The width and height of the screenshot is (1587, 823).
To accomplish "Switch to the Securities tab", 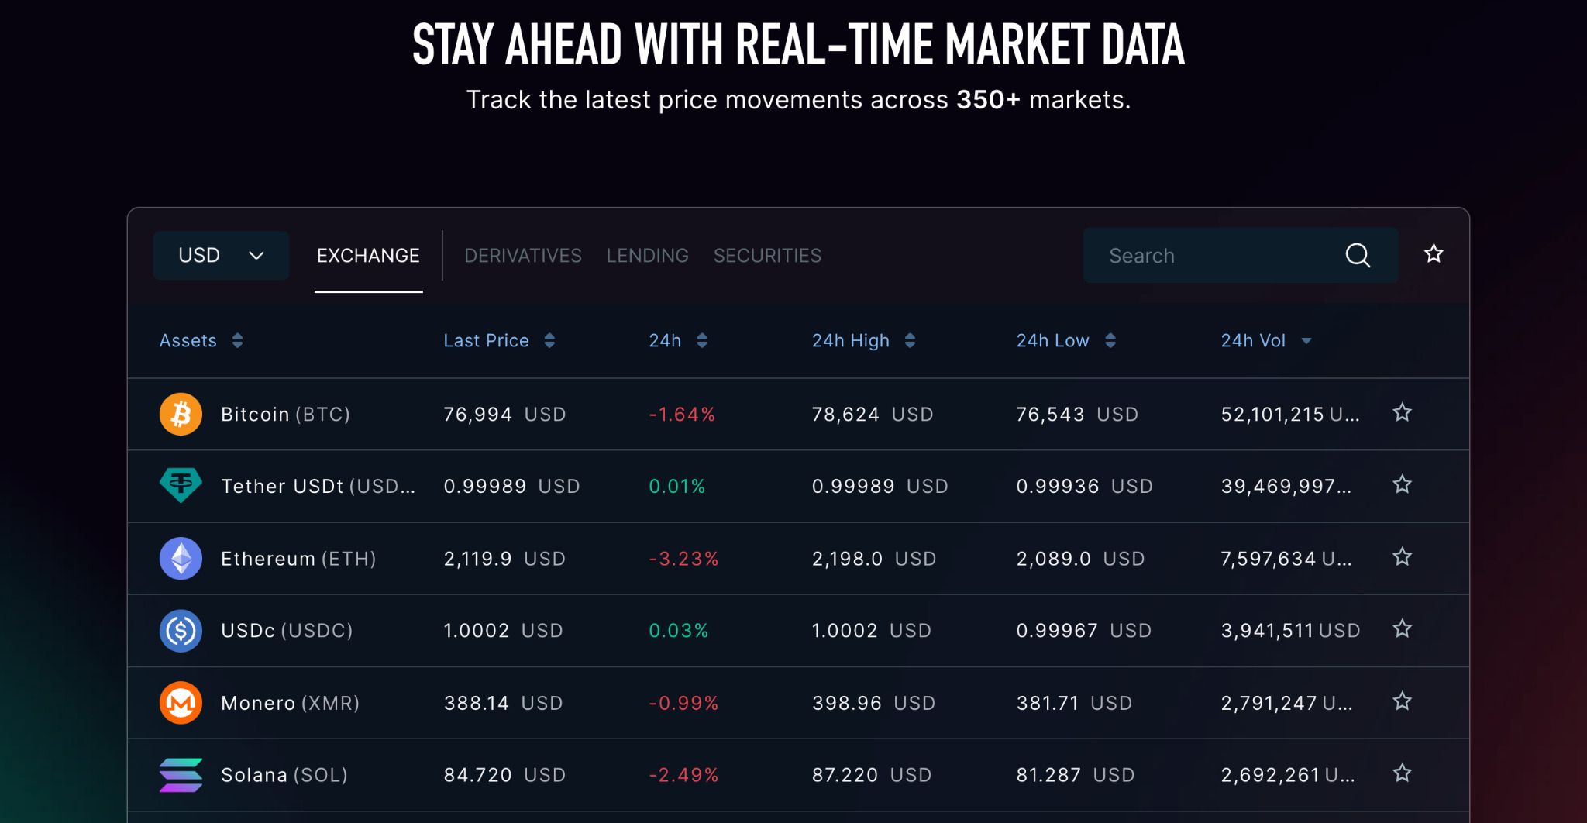I will (x=767, y=256).
